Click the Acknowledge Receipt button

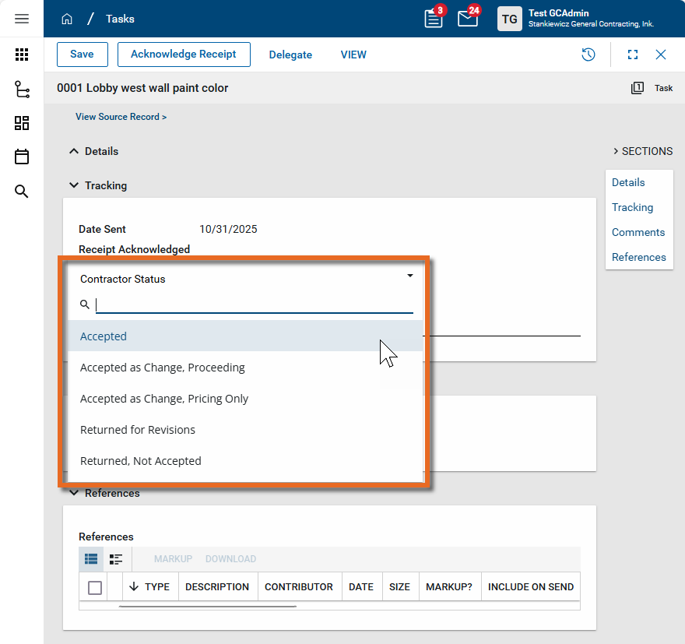[184, 55]
